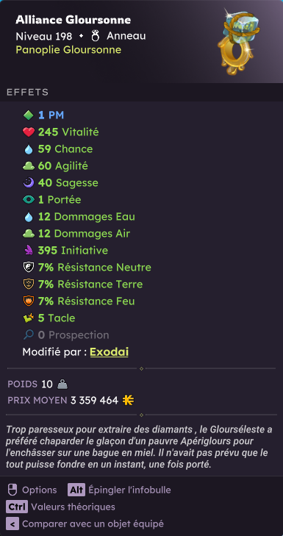This screenshot has height=536, width=283.
Task: Click the Options mouse hint
Action: [32, 490]
